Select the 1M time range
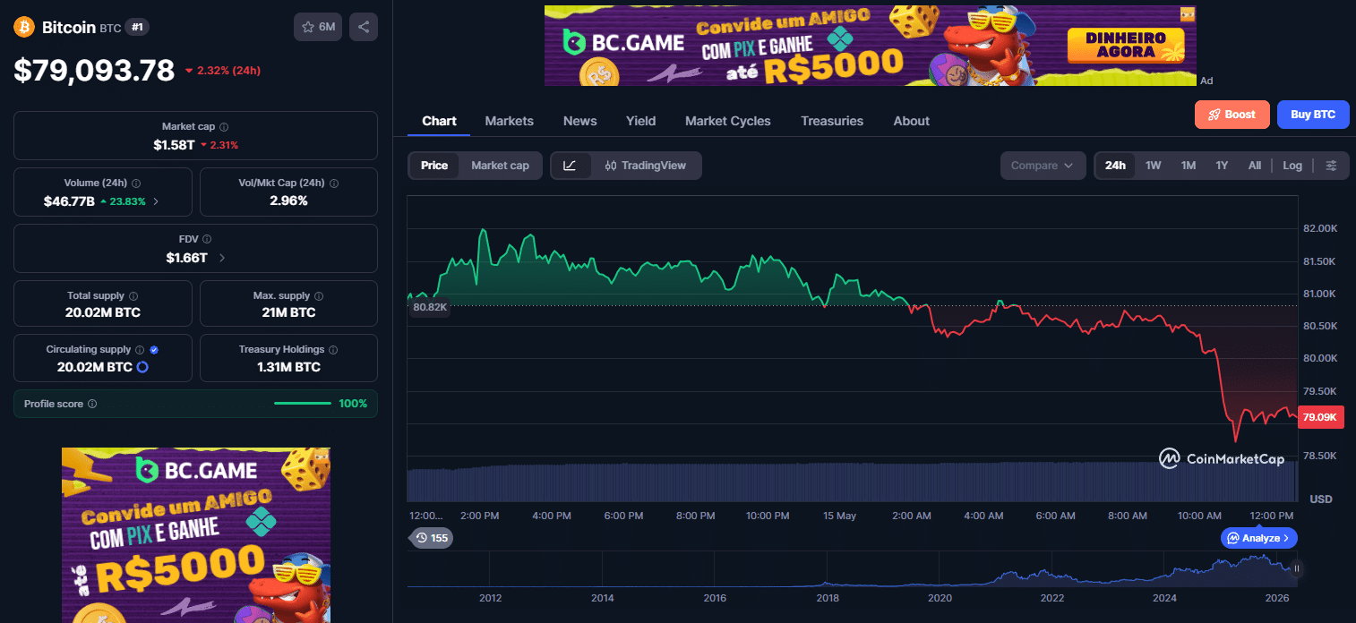Image resolution: width=1356 pixels, height=623 pixels. pyautogui.click(x=1189, y=166)
